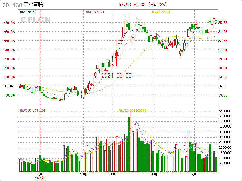This screenshot has height=181, width=242.
Task: Select the MA30:23.31 indicator label
Action: click(x=161, y=12)
